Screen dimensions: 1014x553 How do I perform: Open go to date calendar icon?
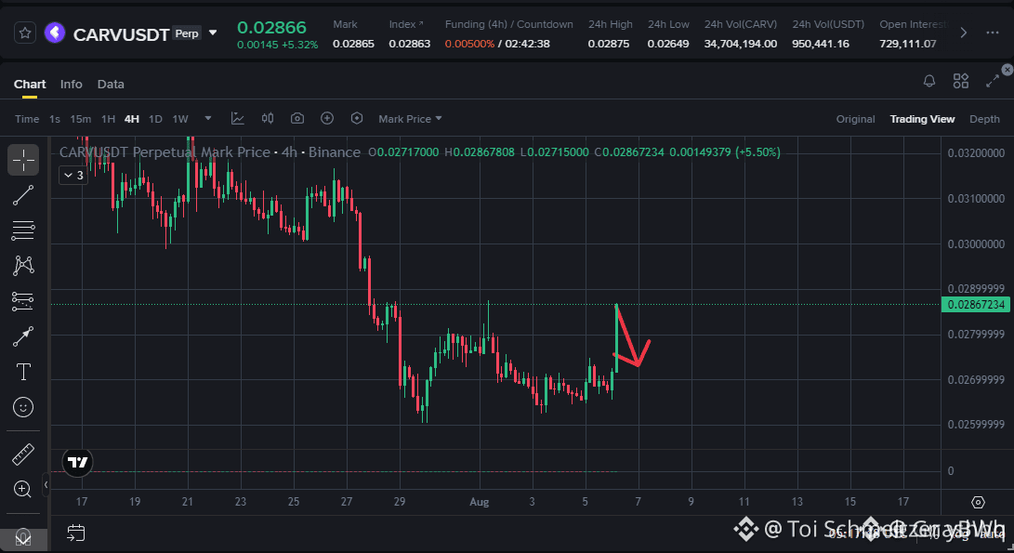[x=75, y=533]
